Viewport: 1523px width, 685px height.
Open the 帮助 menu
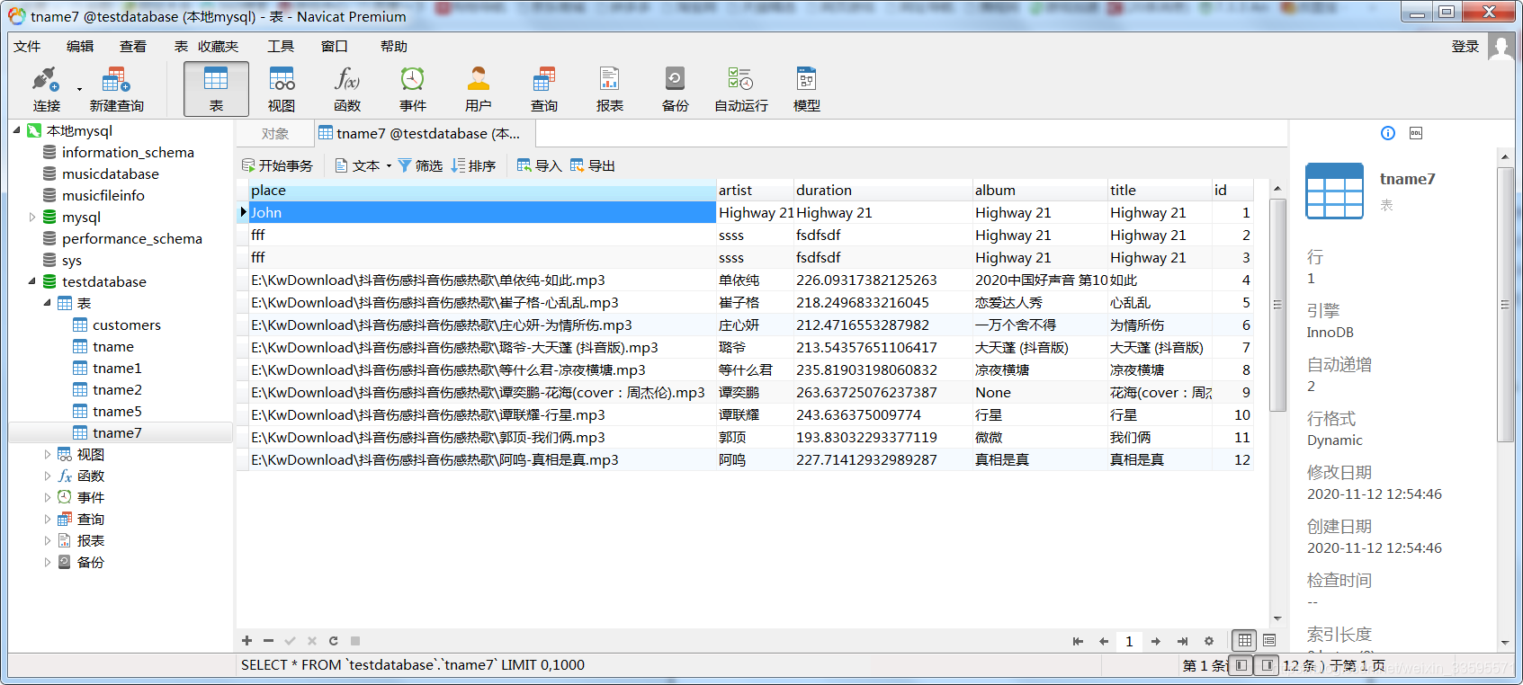pos(394,46)
